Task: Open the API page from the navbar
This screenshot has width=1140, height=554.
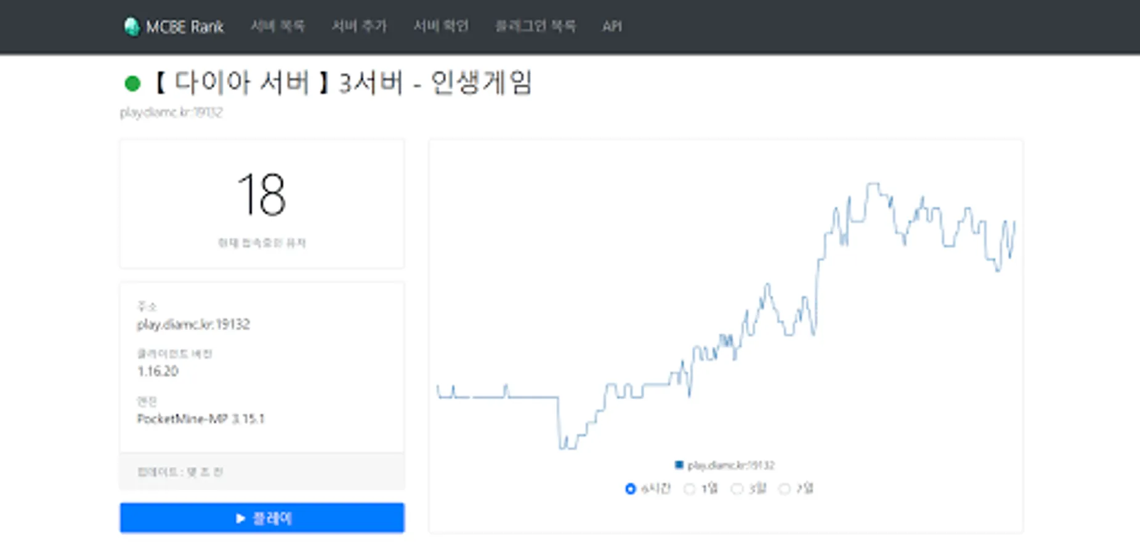Action: click(612, 26)
